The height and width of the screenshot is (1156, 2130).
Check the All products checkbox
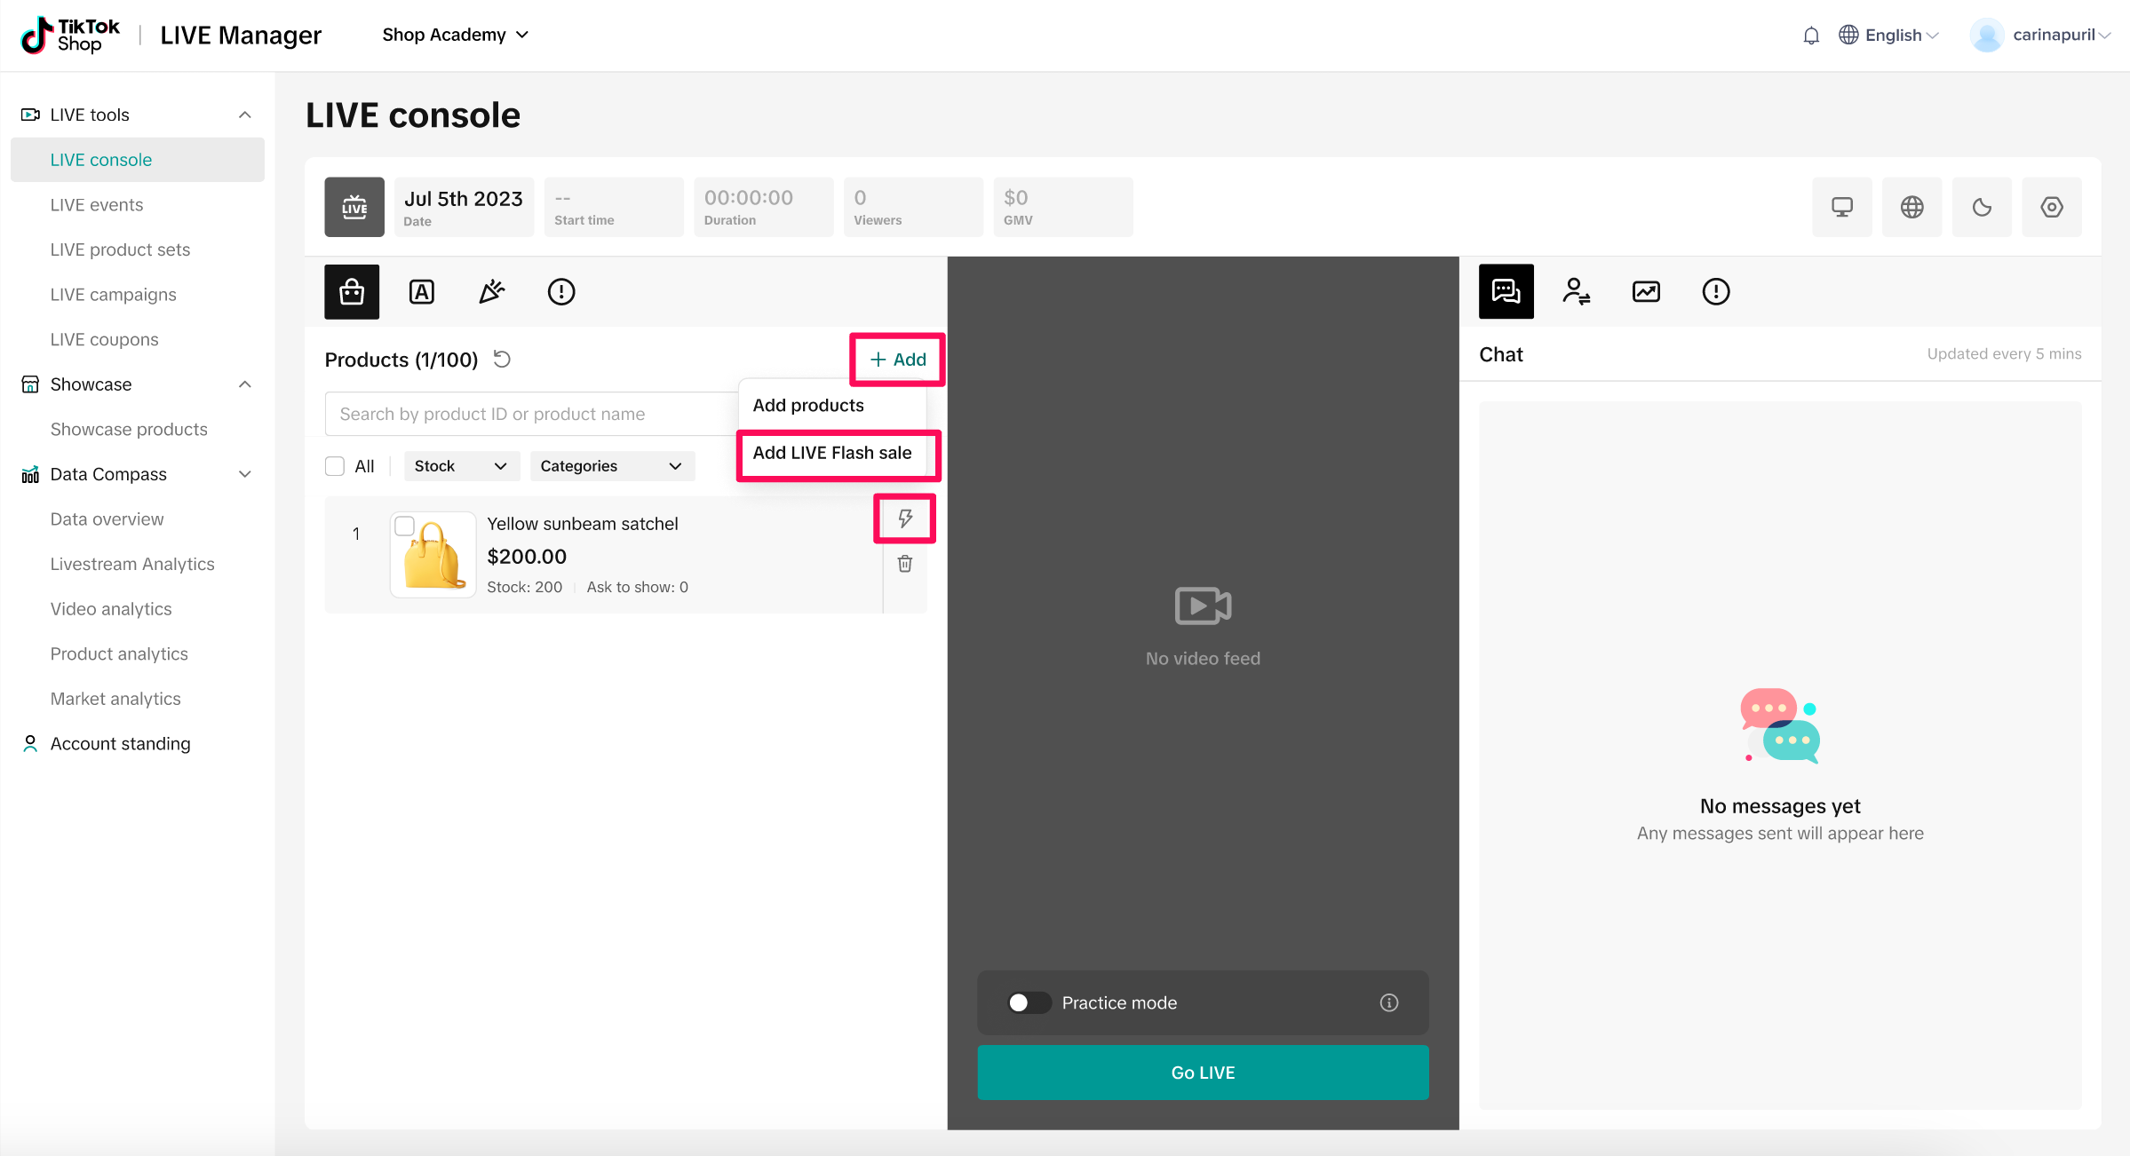[x=335, y=466]
